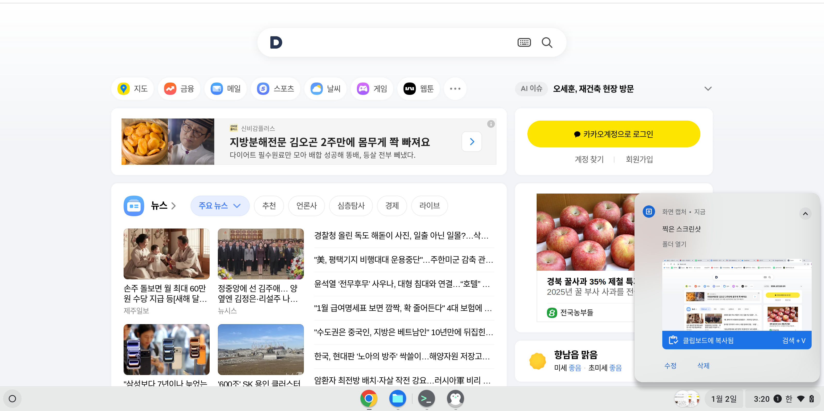Click the ad info icon
The width and height of the screenshot is (824, 411).
[491, 124]
